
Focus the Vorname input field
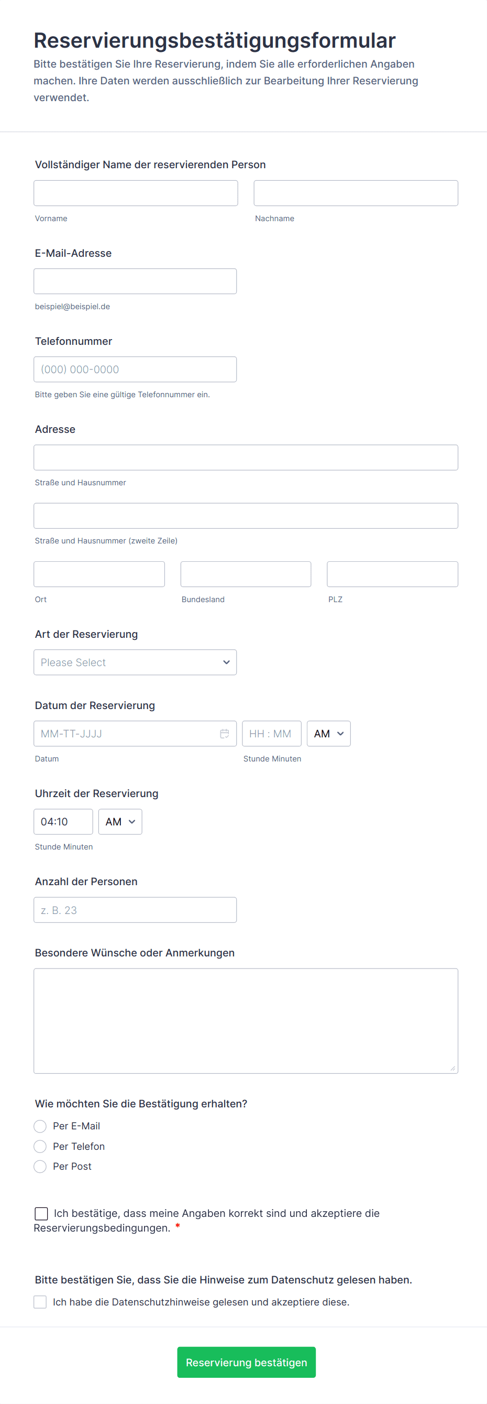pyautogui.click(x=136, y=193)
